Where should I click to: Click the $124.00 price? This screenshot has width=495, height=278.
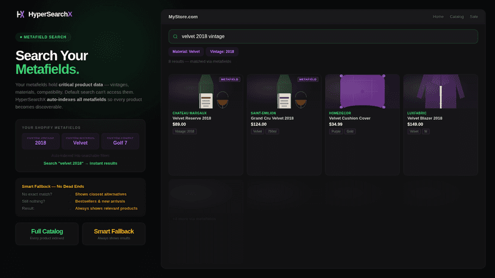(258, 124)
